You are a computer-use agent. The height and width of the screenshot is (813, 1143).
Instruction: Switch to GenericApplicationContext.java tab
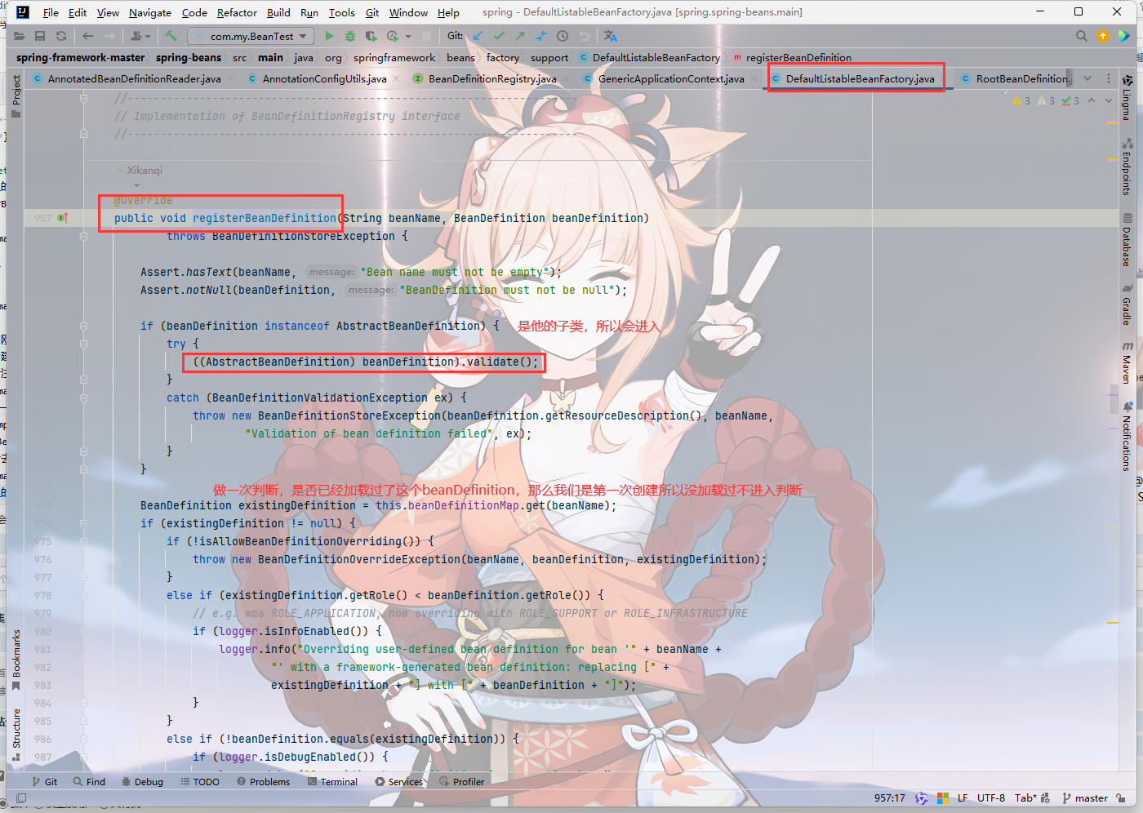click(671, 78)
